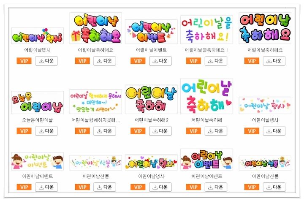Open the 어린이날 행사 thumbnail with balloons

[x=38, y=35]
